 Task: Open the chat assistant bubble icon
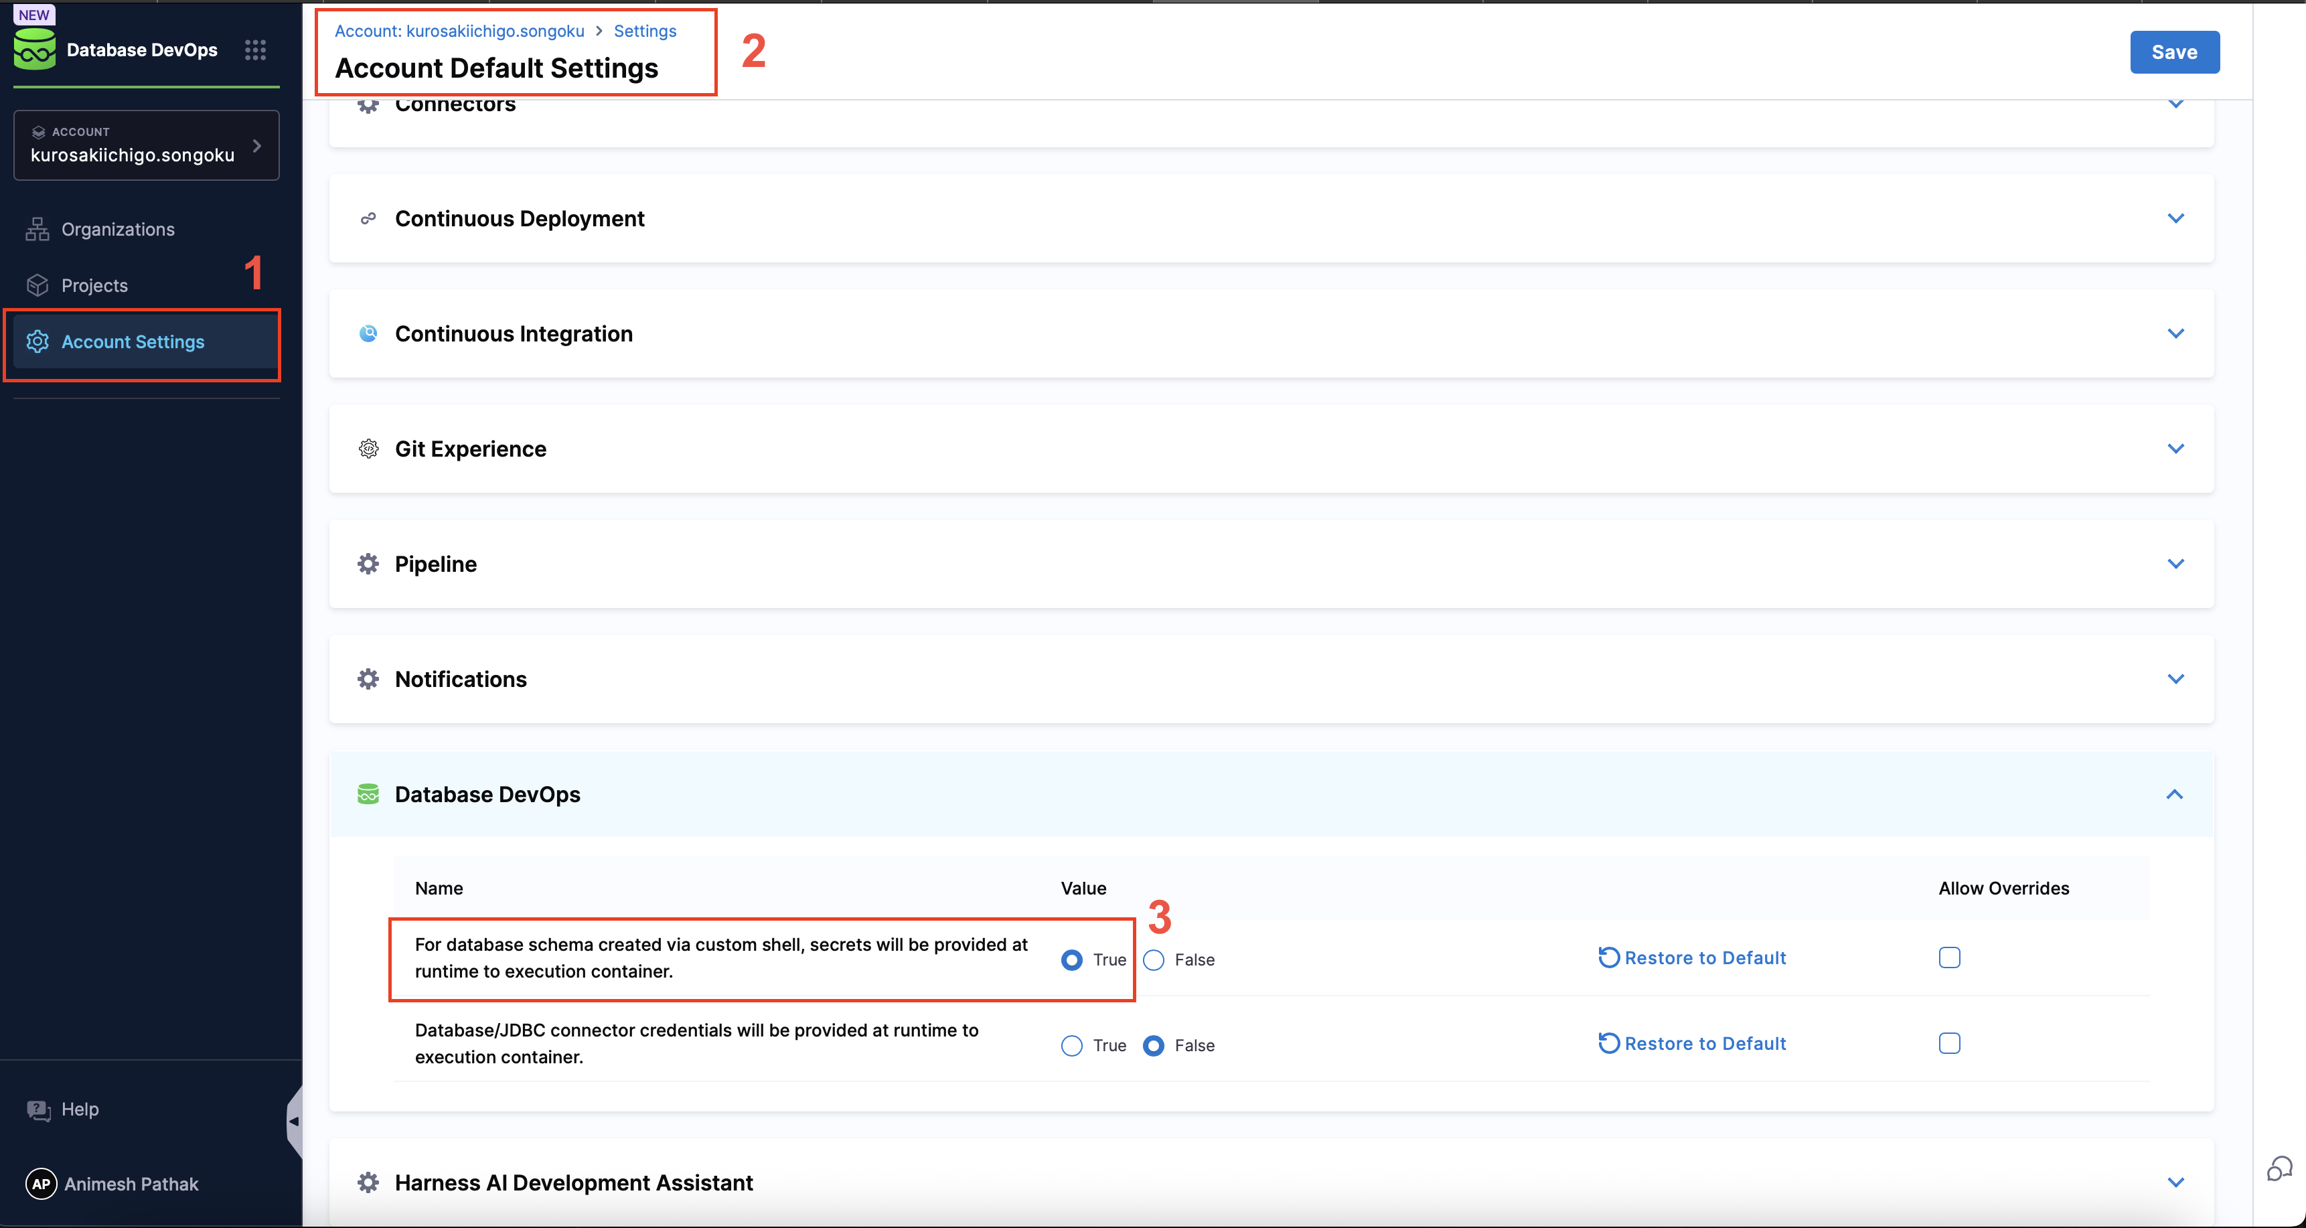(2279, 1169)
